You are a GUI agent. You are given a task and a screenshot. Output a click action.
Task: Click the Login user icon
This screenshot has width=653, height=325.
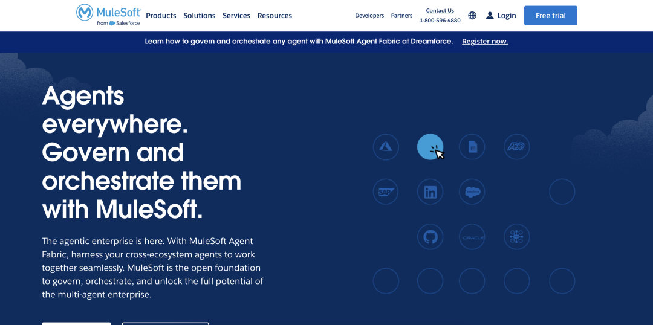490,16
